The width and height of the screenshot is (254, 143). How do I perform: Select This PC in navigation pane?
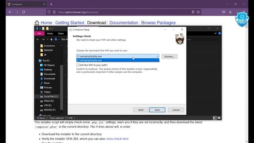(x=44, y=61)
